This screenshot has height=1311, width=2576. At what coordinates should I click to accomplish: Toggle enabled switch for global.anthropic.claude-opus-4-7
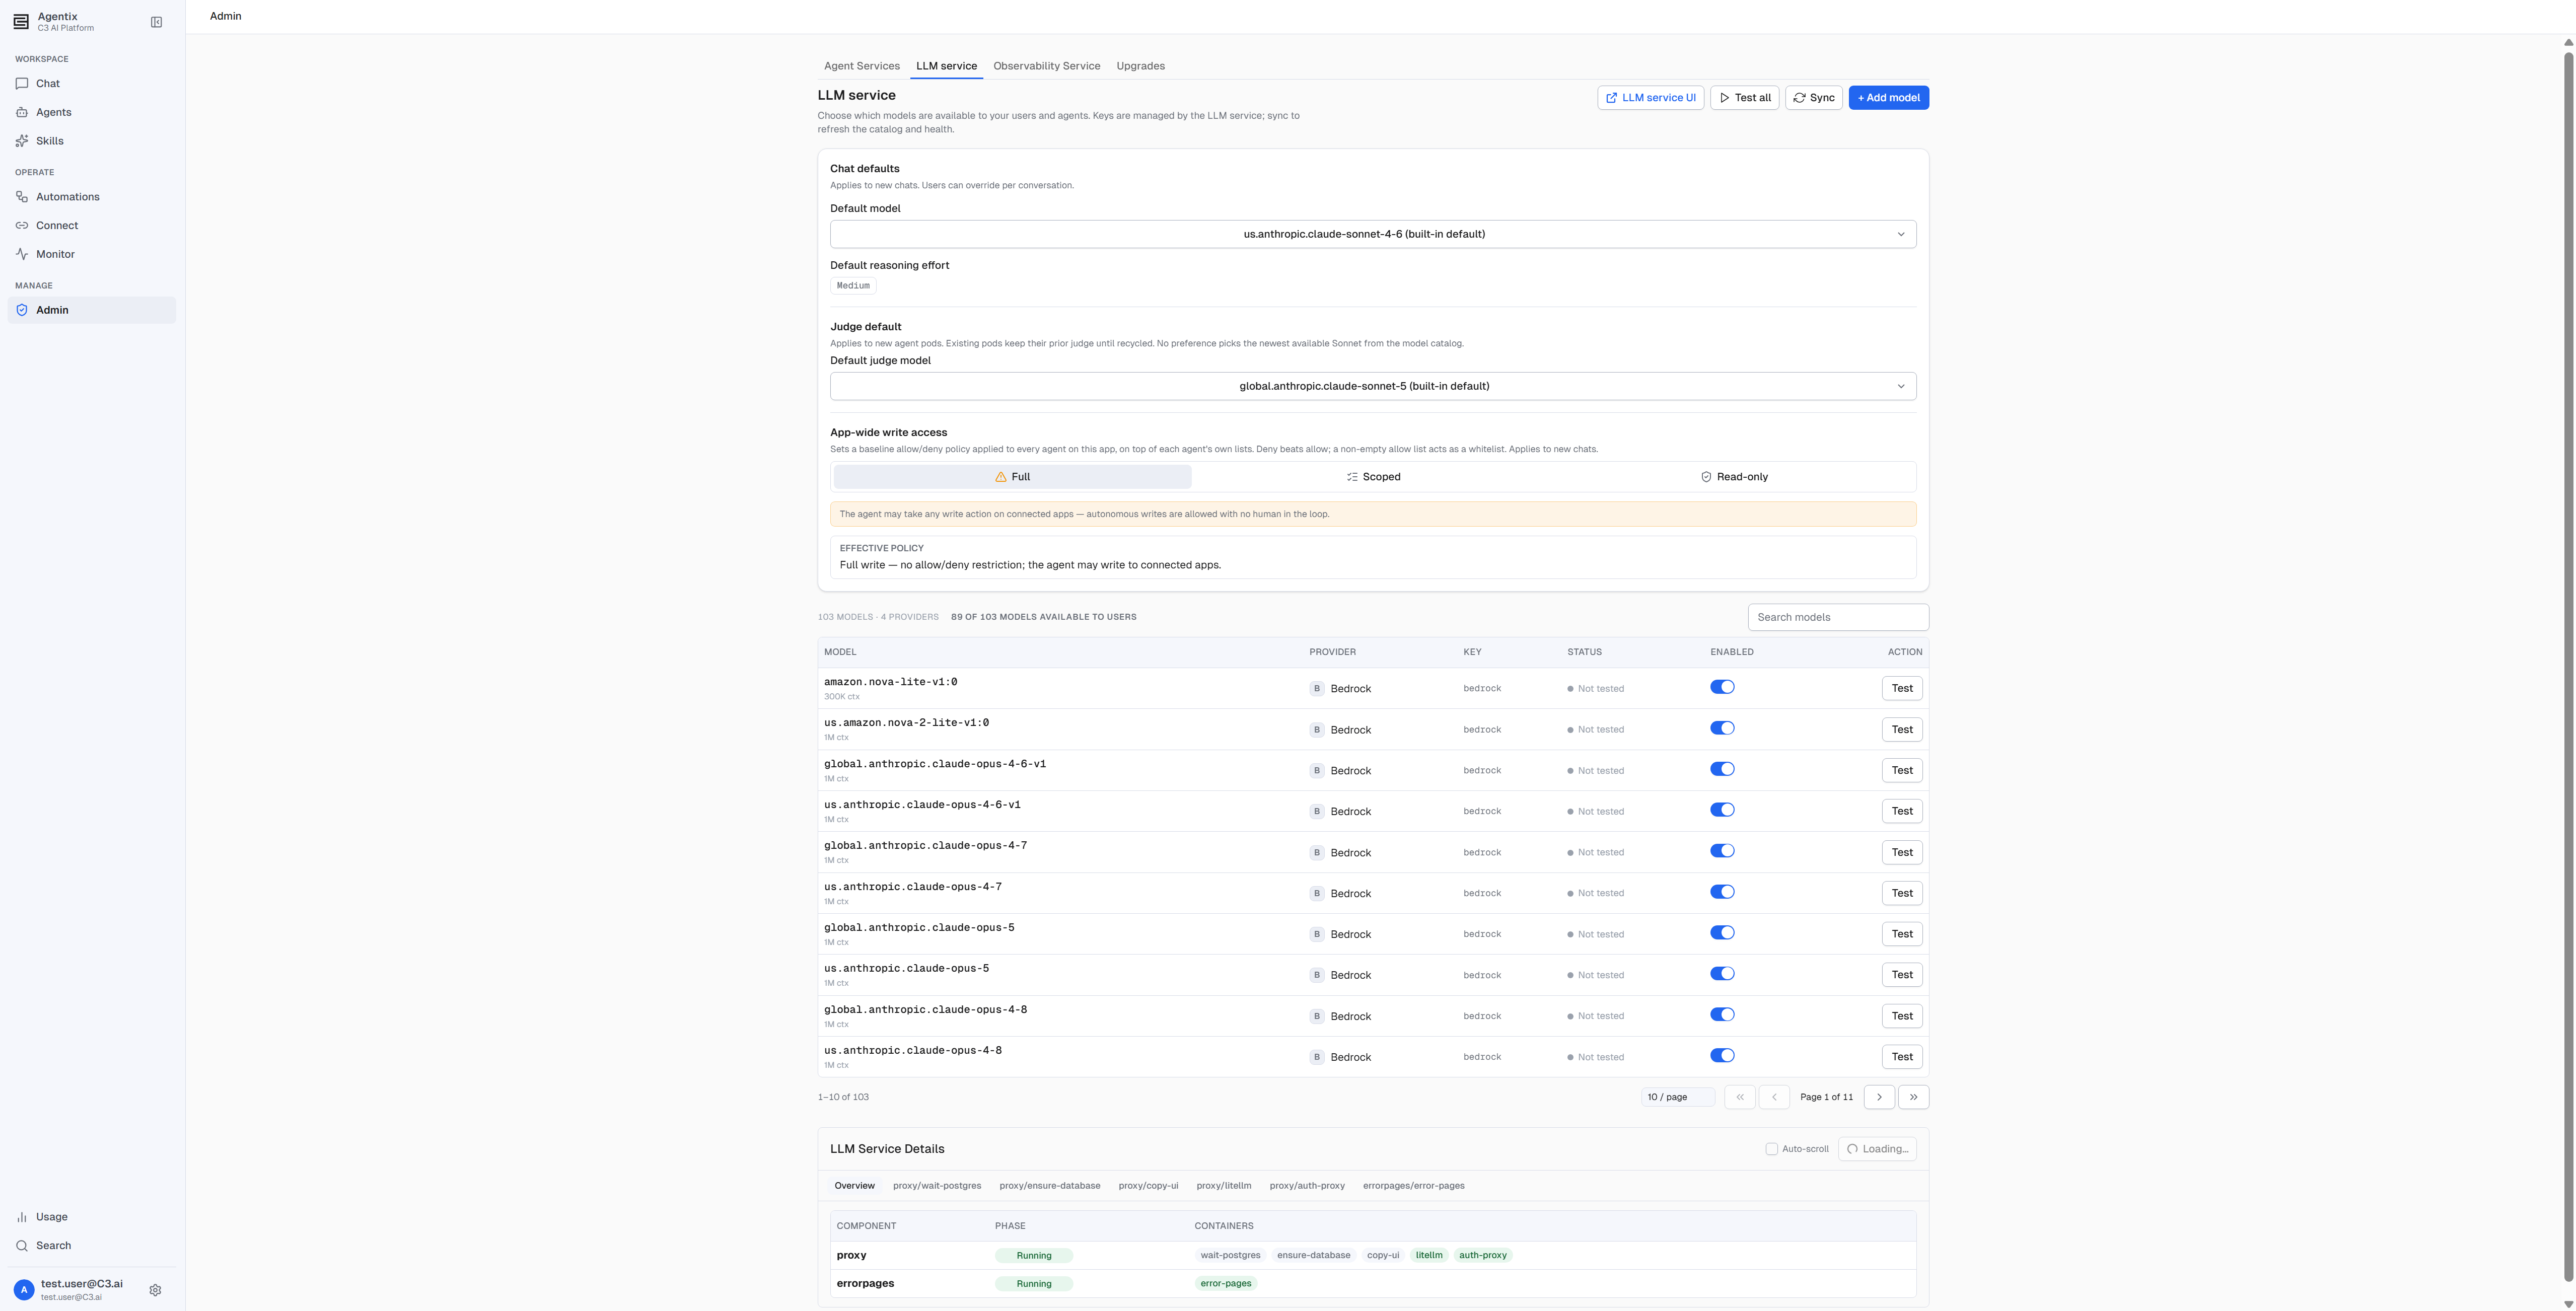(x=1722, y=851)
